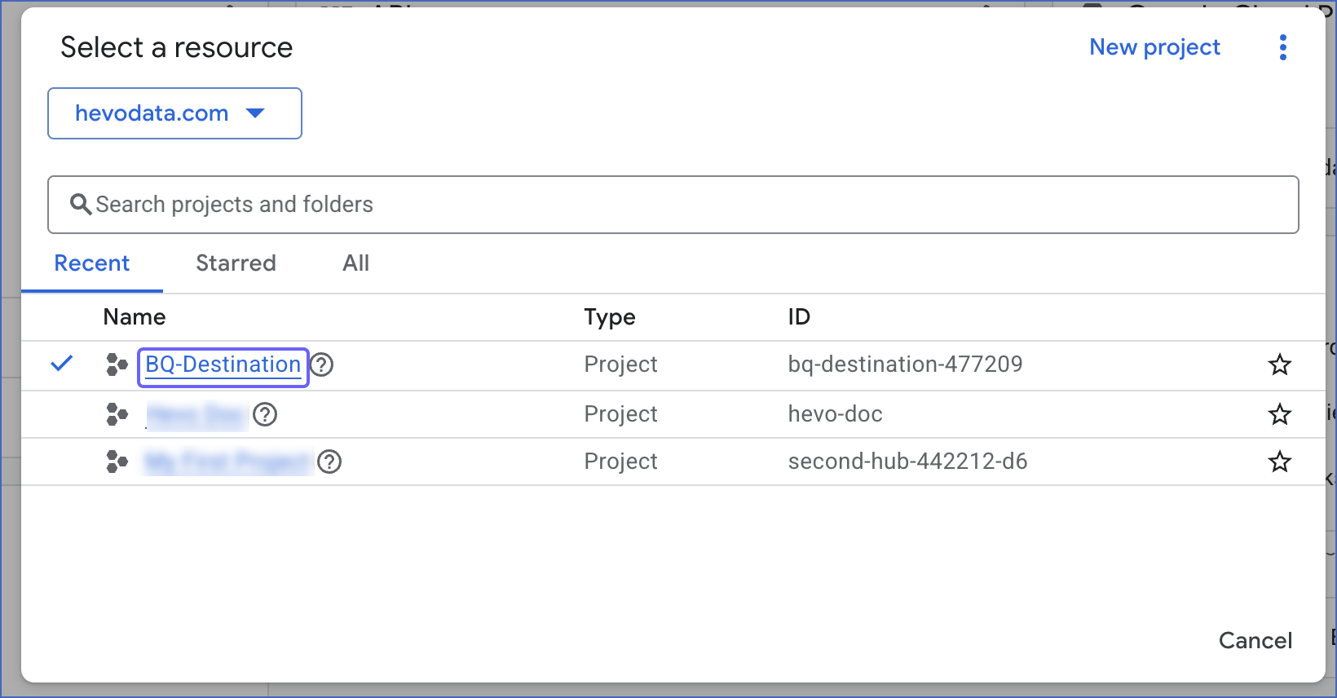Open the three-dot overflow menu
Screen dimensions: 1337x698
tap(1283, 47)
